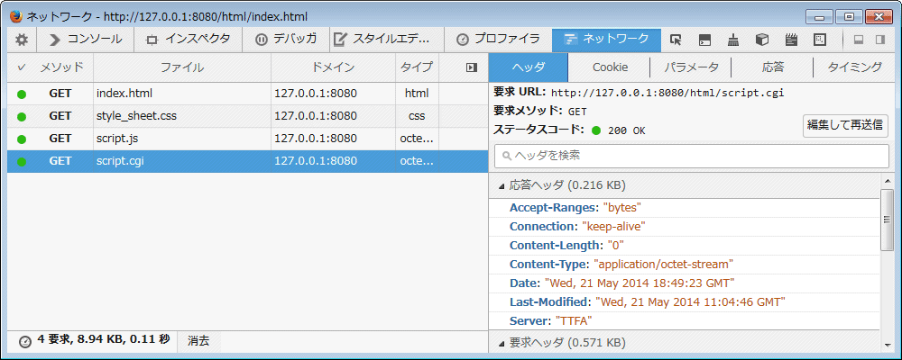Click the element picker icon
The width and height of the screenshot is (902, 360).
click(676, 40)
